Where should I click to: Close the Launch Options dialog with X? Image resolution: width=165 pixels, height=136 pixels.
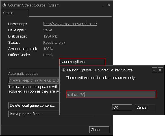pos(160,70)
